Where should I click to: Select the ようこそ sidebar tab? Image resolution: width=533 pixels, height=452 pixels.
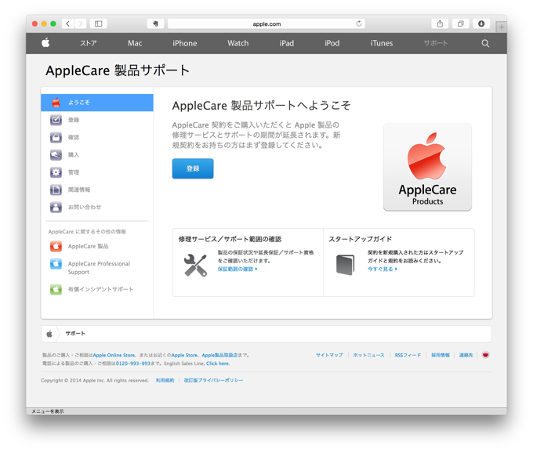coord(97,103)
